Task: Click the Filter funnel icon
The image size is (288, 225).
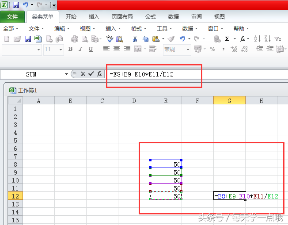Action: (x=278, y=39)
